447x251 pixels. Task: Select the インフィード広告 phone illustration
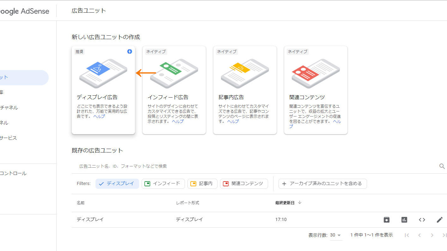click(174, 73)
